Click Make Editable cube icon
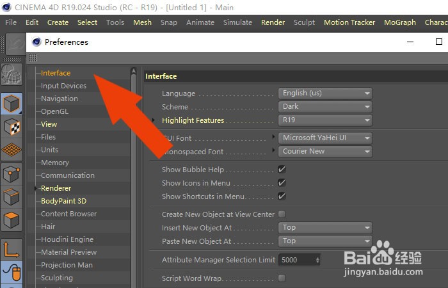Viewport: 448px width, 288px height. coord(12,104)
